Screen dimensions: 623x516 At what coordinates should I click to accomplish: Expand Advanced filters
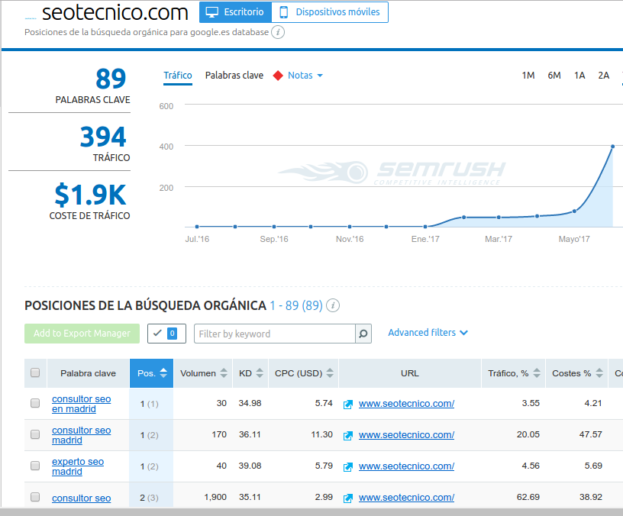pos(428,333)
